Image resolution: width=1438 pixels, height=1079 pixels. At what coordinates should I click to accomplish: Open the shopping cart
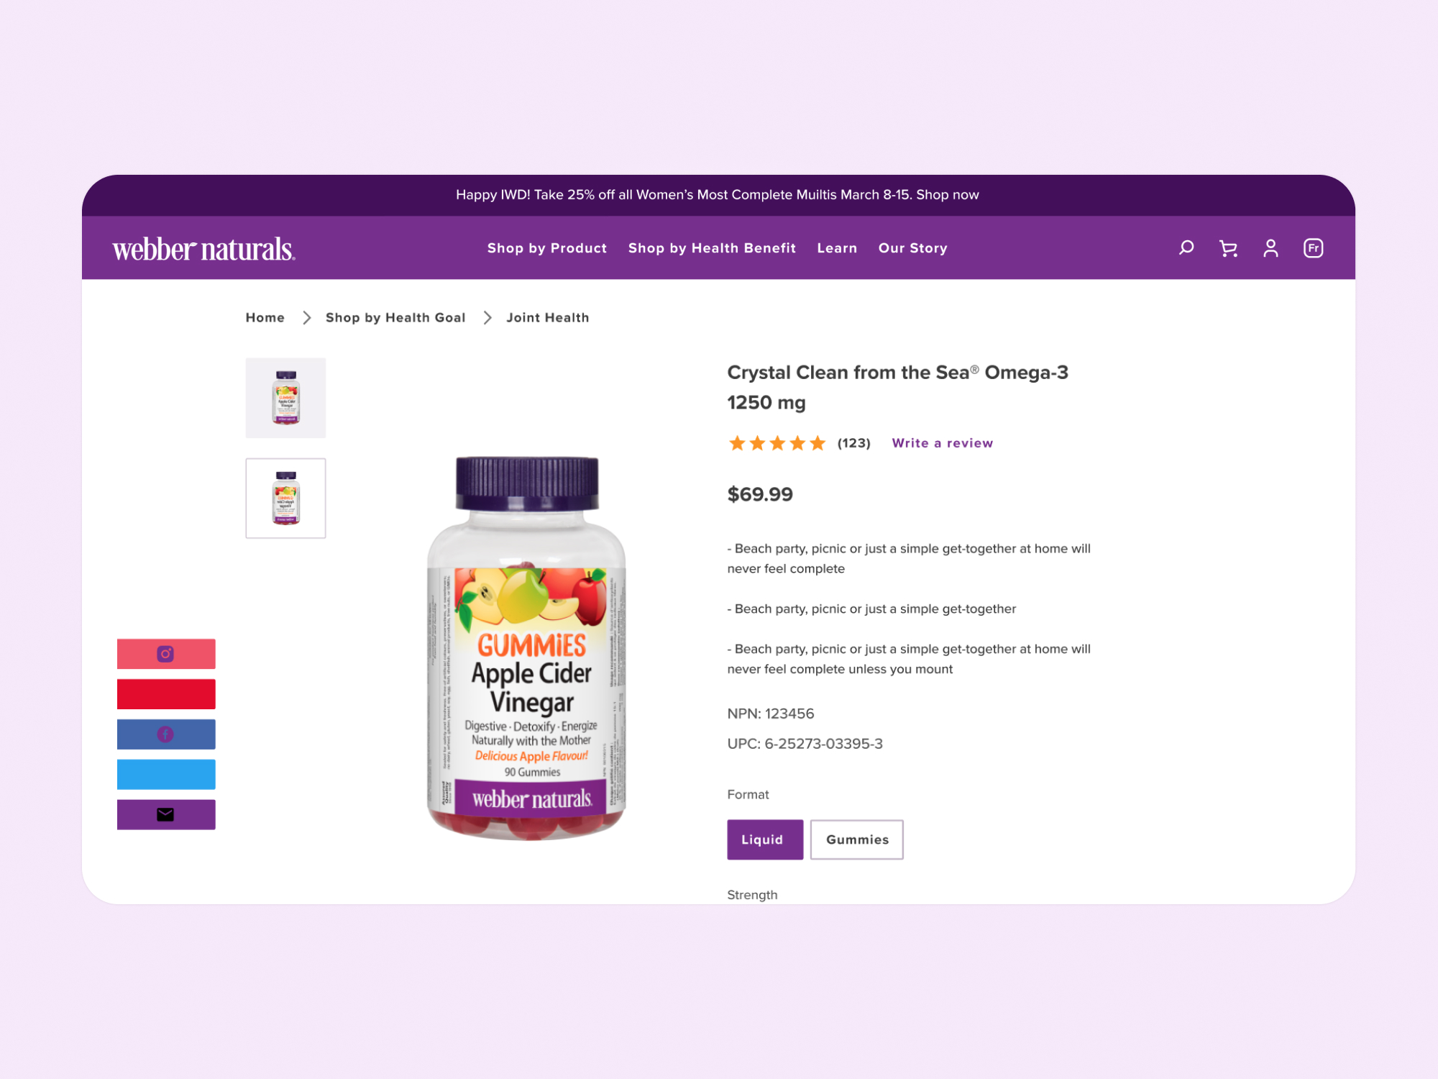(1228, 248)
